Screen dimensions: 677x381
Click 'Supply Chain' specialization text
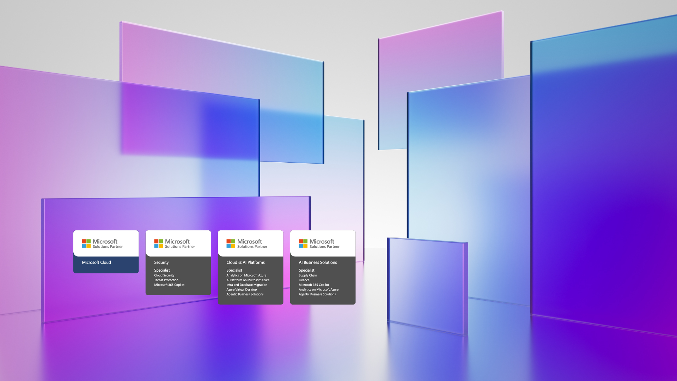(x=308, y=276)
